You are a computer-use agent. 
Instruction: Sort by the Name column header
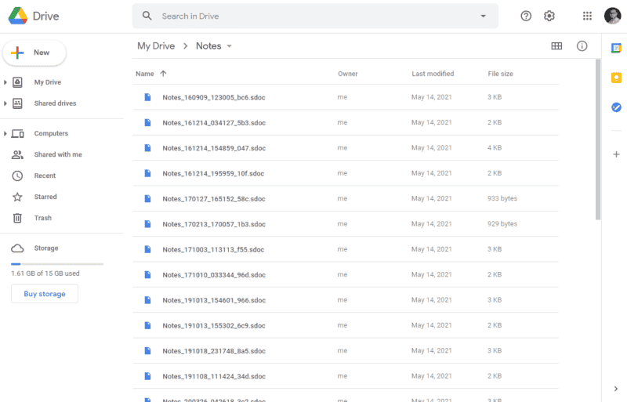145,74
